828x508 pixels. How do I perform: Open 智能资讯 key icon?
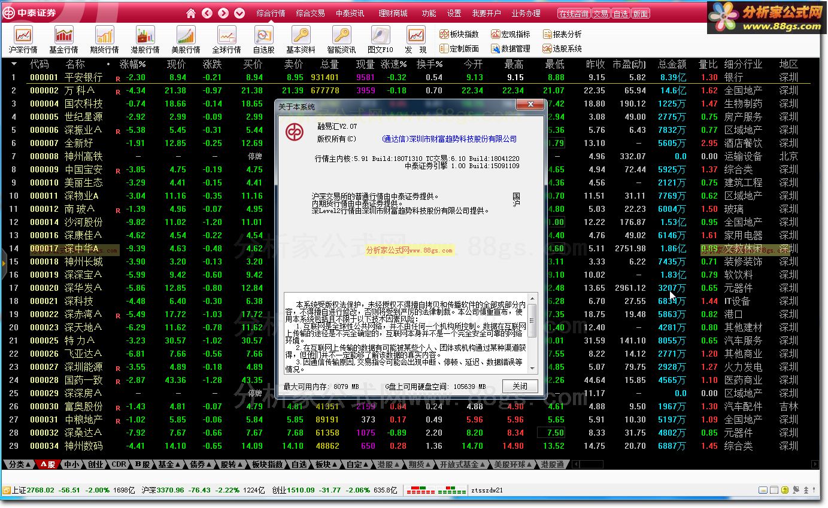click(341, 40)
